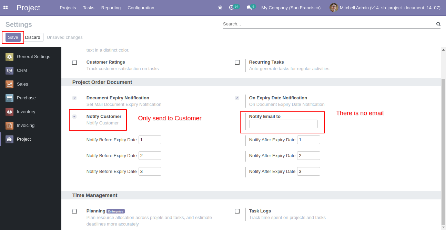Enable the Planning checkbox
The width and height of the screenshot is (446, 230).
tap(74, 211)
